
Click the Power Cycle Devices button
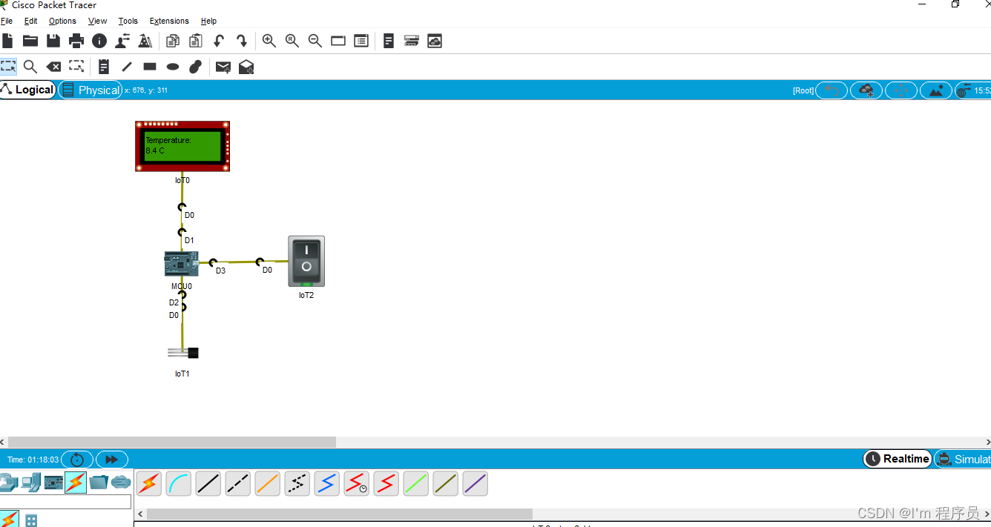point(77,460)
